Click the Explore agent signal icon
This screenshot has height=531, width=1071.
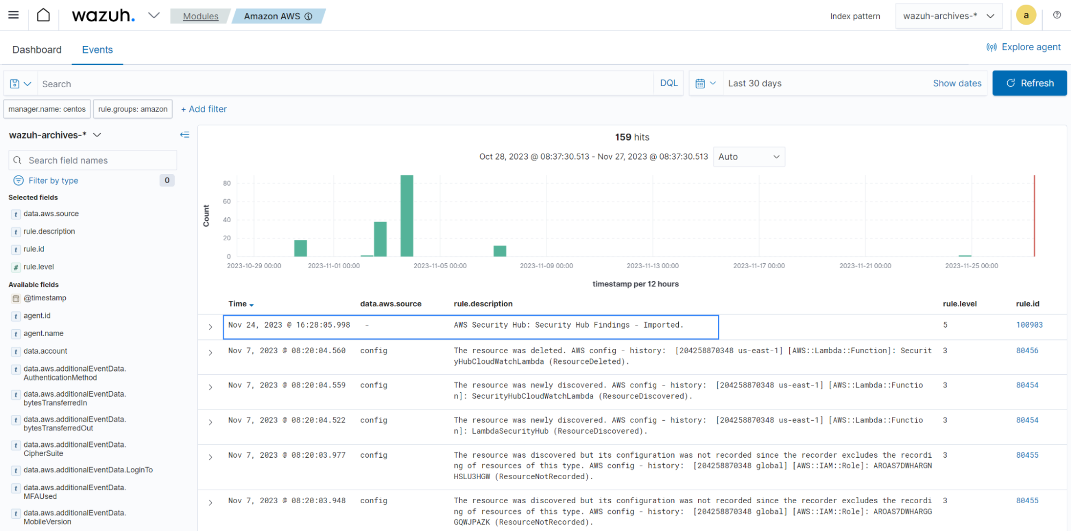[x=992, y=47]
